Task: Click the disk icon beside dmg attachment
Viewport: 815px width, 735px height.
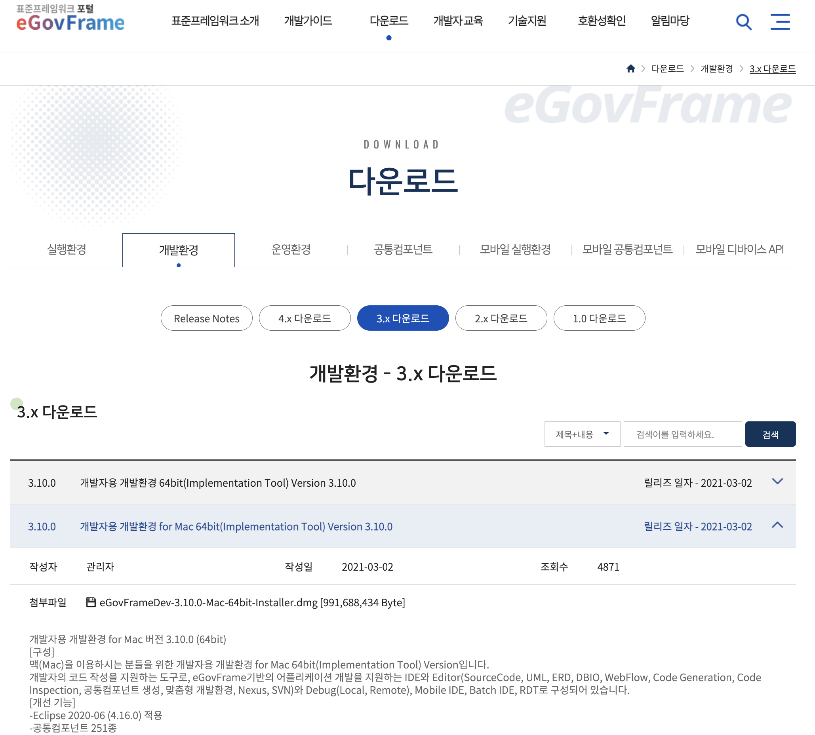Action: [91, 602]
